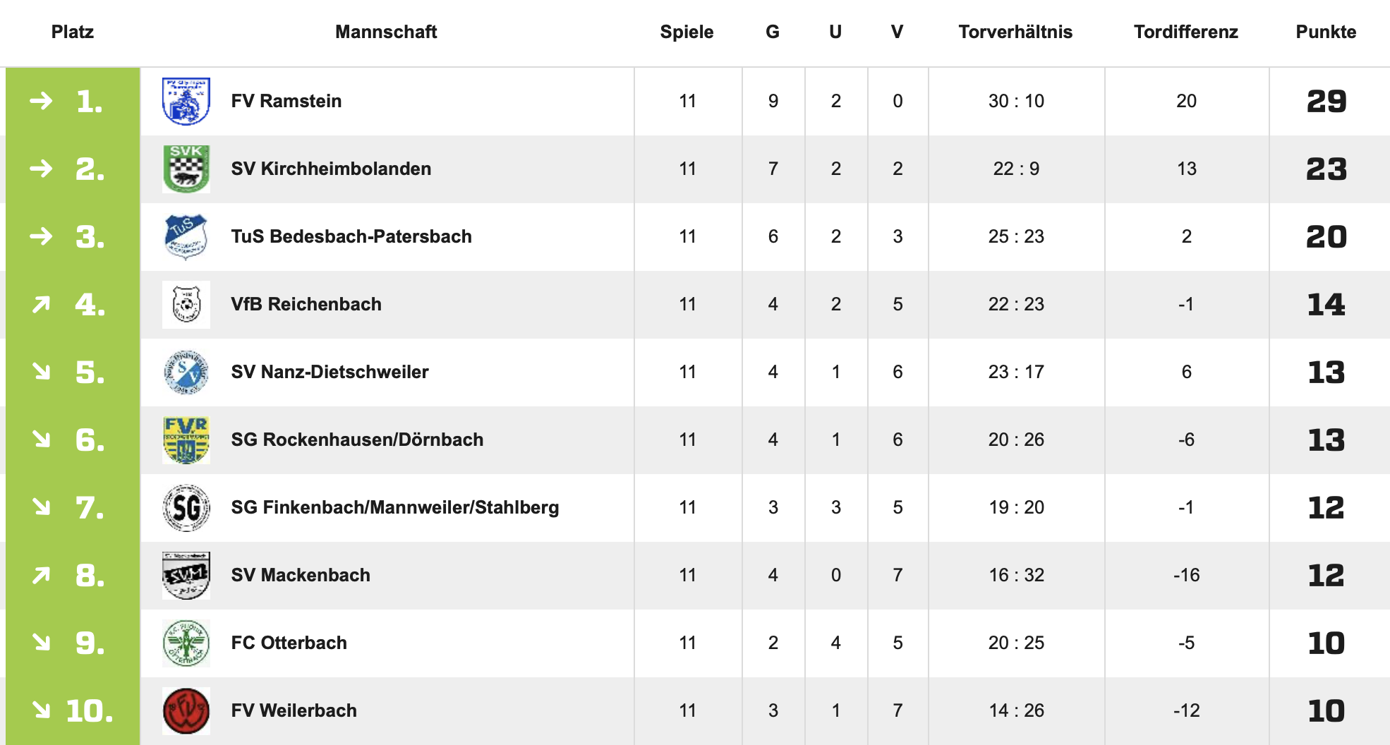The image size is (1390, 745).
Task: Click the VfB Reichenbach club logo
Action: pyautogui.click(x=186, y=305)
